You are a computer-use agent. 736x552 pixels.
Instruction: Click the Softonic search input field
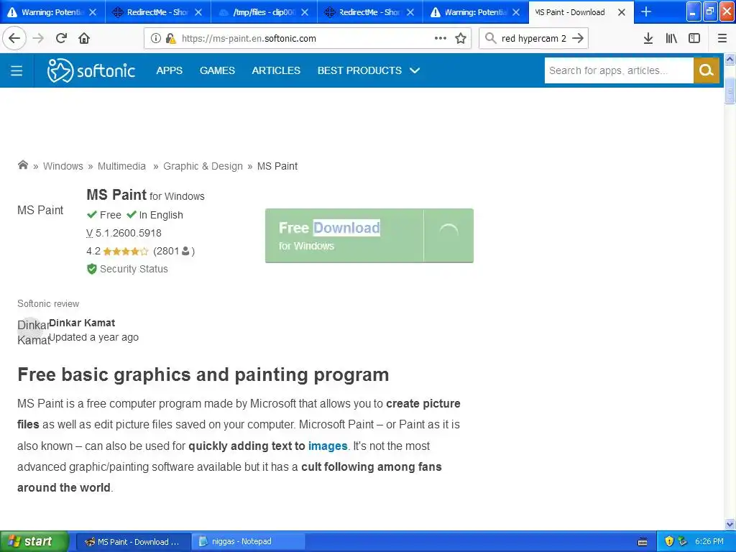pos(619,70)
